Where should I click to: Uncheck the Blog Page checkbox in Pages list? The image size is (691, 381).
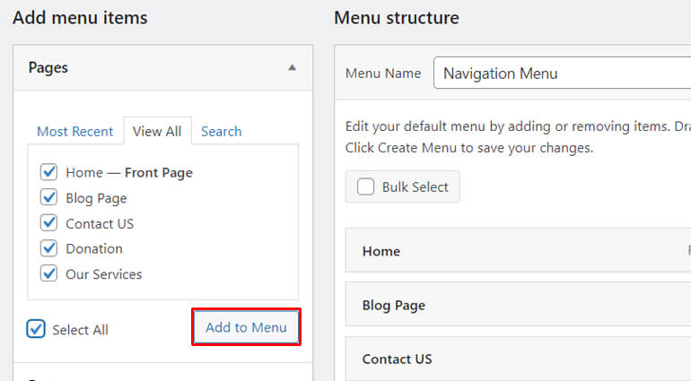click(x=49, y=198)
